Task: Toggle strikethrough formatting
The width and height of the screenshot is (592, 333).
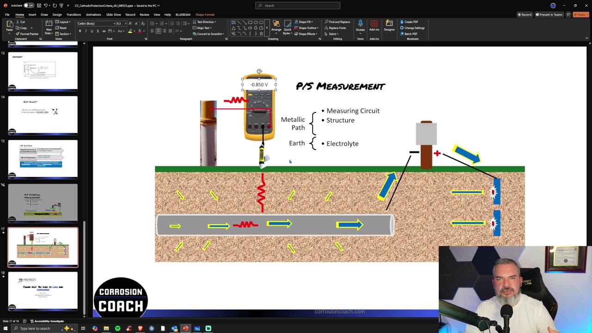Action: click(x=104, y=31)
